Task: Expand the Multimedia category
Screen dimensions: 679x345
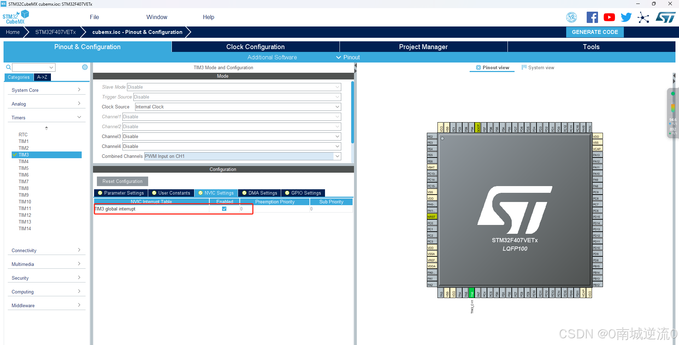Action: 46,264
